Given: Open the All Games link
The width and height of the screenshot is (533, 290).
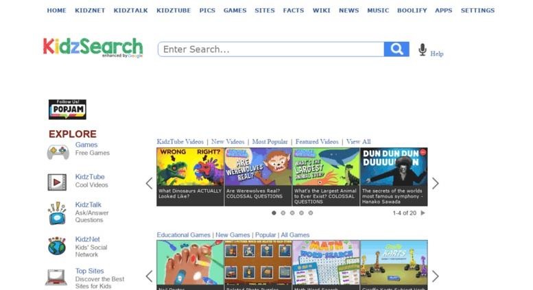Looking at the screenshot, I should pyautogui.click(x=295, y=235).
